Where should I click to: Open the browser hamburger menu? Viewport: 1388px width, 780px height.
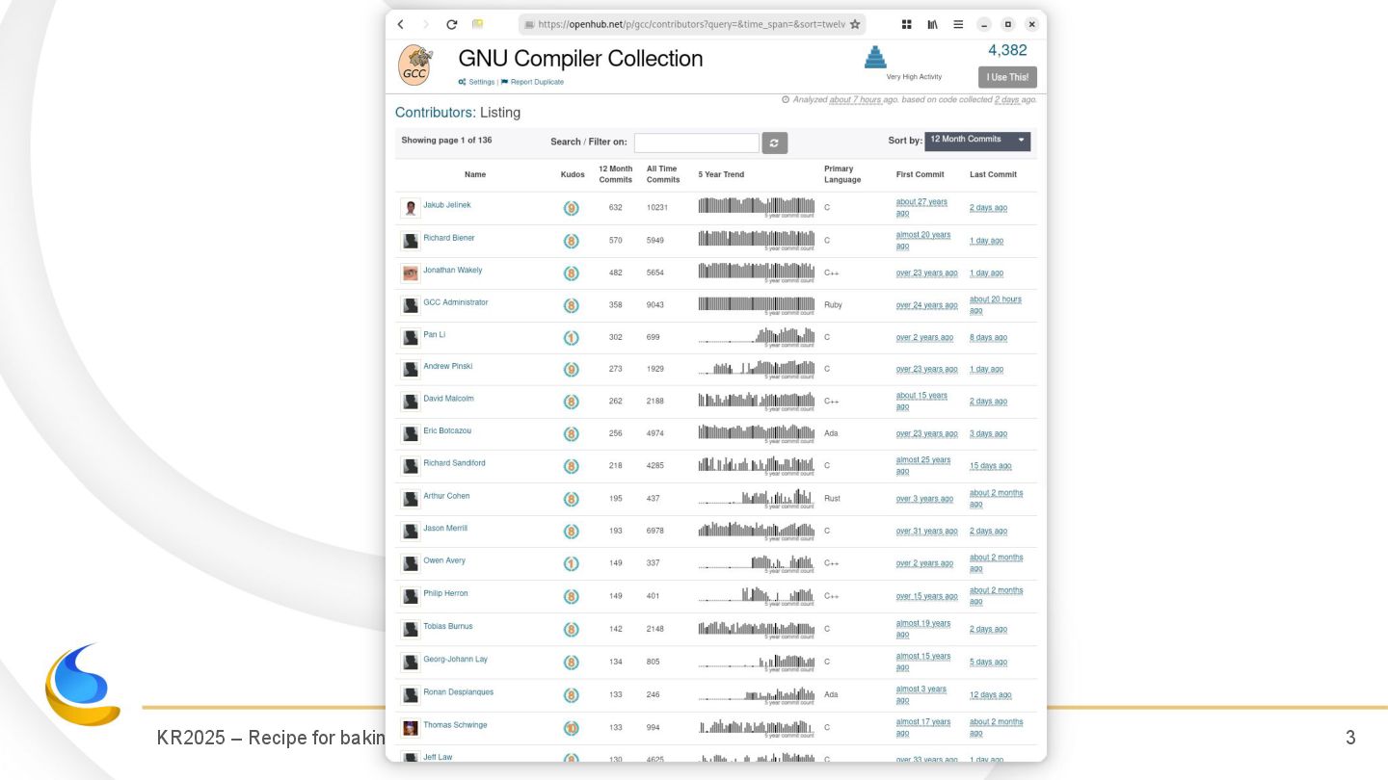click(x=958, y=24)
